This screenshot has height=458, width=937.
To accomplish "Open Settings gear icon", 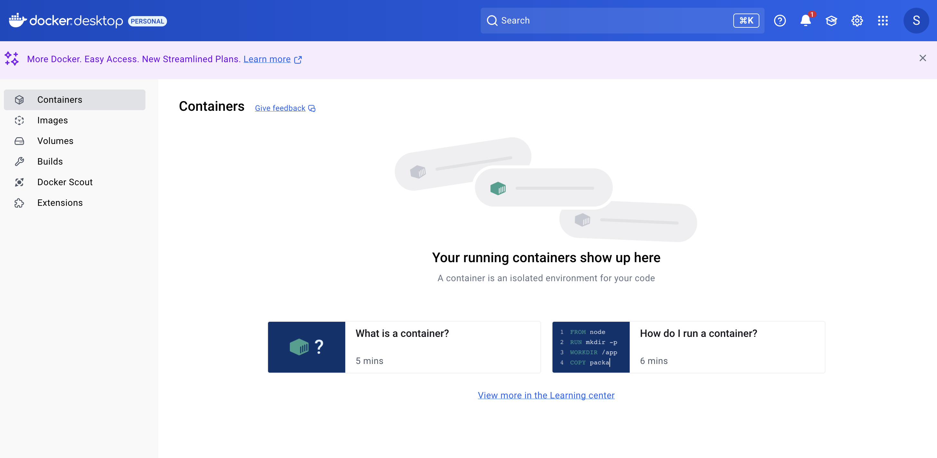I will [x=857, y=21].
